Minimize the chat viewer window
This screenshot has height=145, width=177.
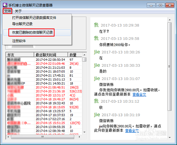tap(151, 5)
